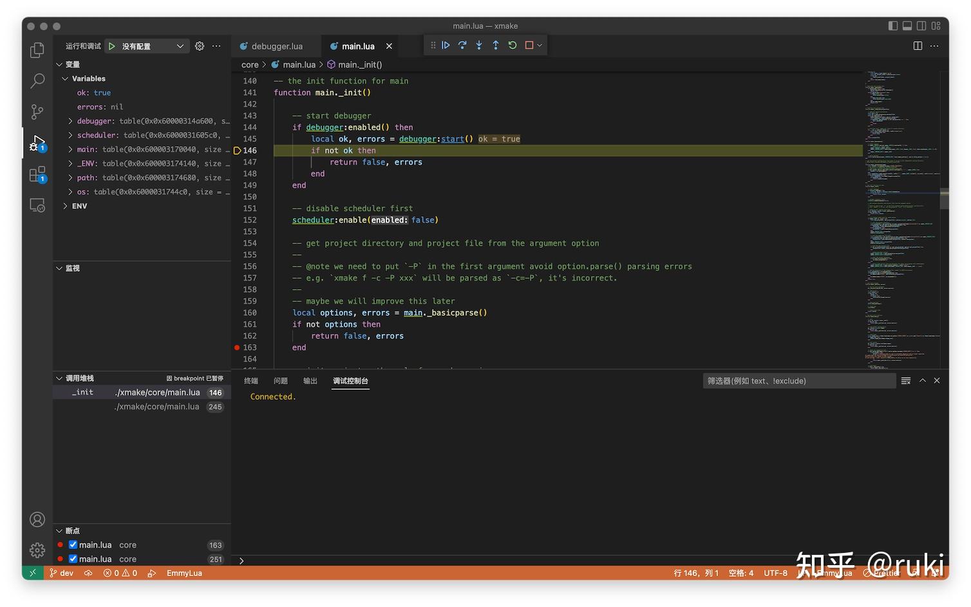
Task: Open the Source Control view
Action: point(37,112)
